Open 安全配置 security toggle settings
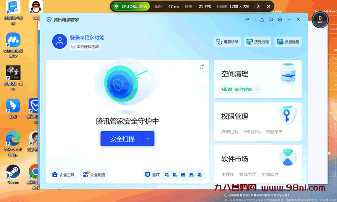The image size is (337, 202). pyautogui.click(x=94, y=175)
